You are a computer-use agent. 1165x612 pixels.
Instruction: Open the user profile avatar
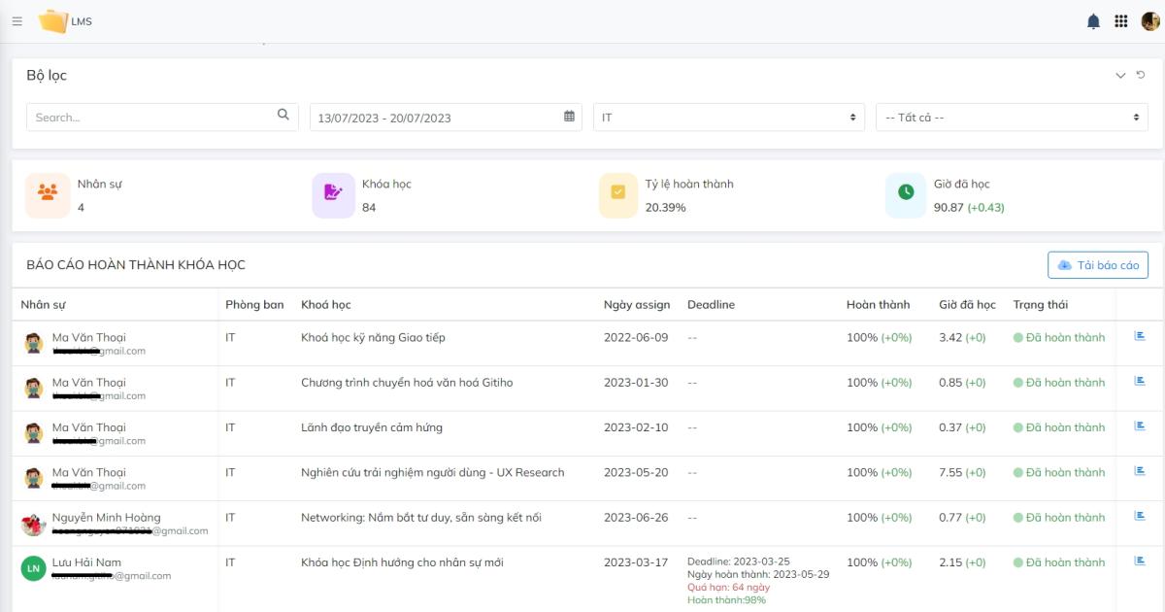tap(1149, 21)
